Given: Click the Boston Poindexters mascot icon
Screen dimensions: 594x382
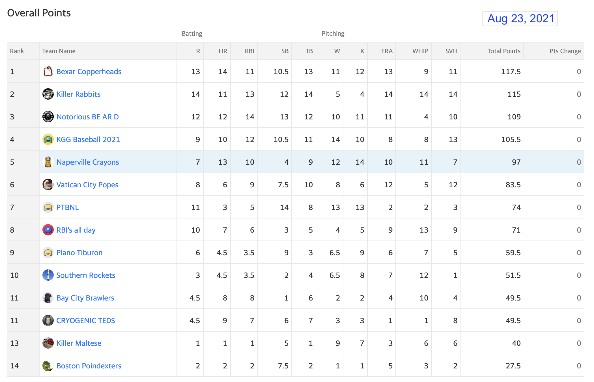Looking at the screenshot, I should tap(48, 366).
